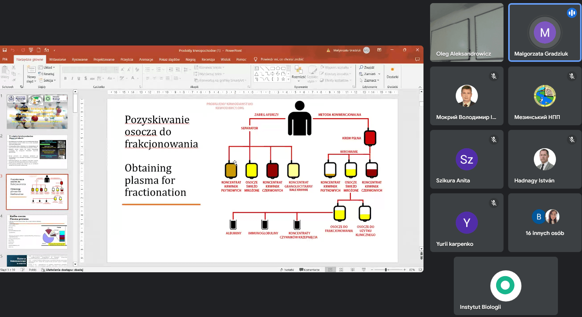Click the Szikura Anita participant tile
582x317 pixels.
click(x=467, y=159)
